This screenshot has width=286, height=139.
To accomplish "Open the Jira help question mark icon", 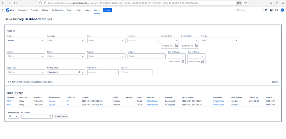I will point(271,10).
